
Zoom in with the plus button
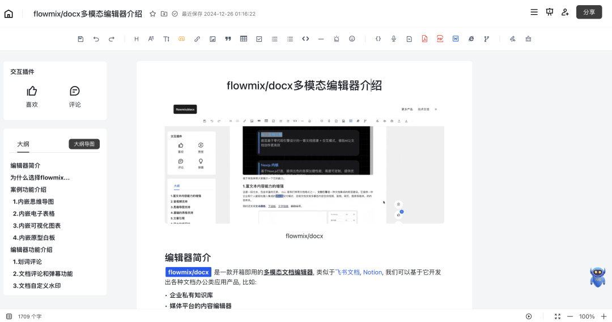(x=603, y=316)
